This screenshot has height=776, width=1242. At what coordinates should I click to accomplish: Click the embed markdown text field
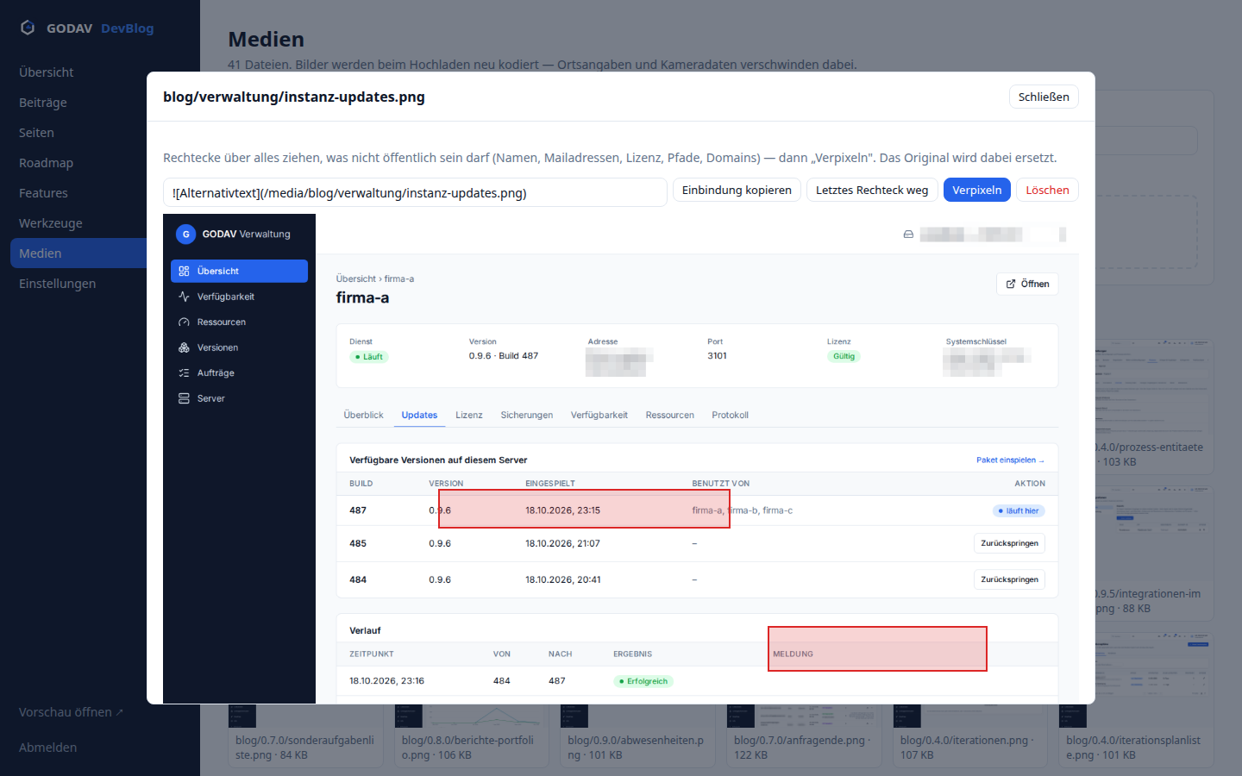click(x=415, y=192)
